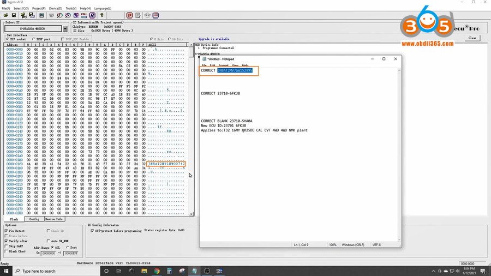The height and width of the screenshot is (276, 491).
Task: Open File Explorer from the taskbar
Action: pos(144,271)
